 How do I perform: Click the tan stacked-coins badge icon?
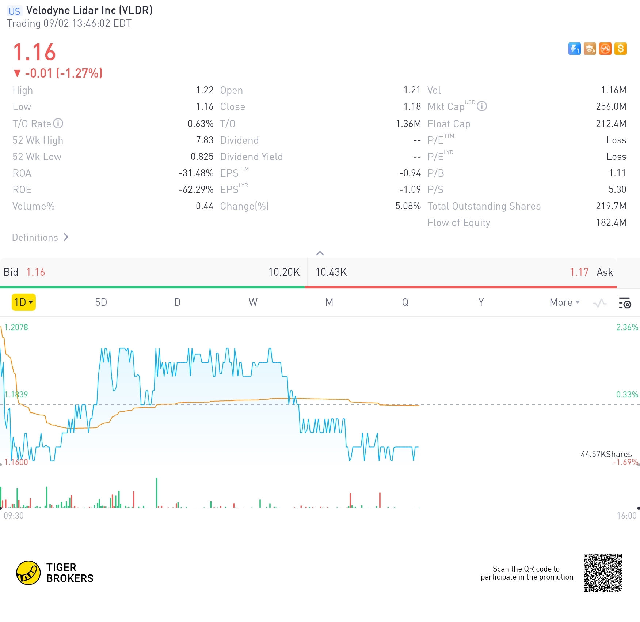[x=590, y=49]
